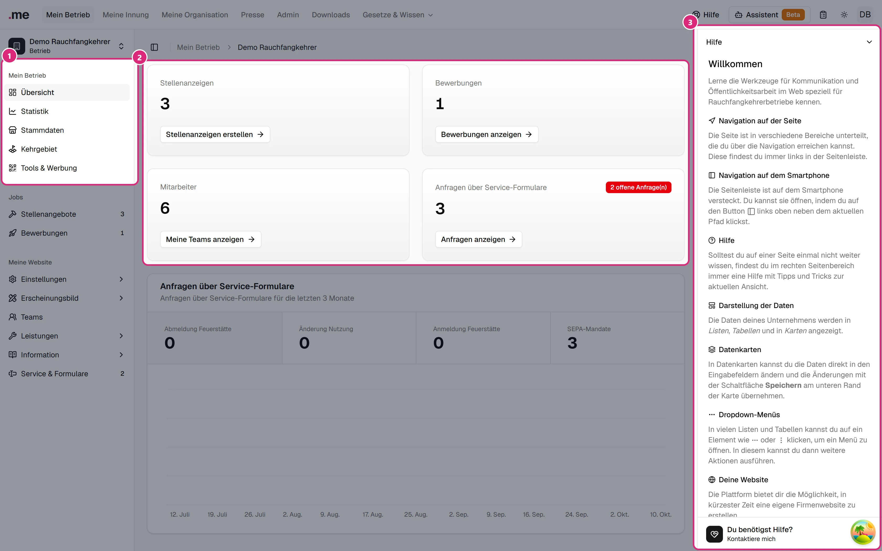Open Bewerbungen in the sidebar
882x551 pixels.
(x=67, y=233)
